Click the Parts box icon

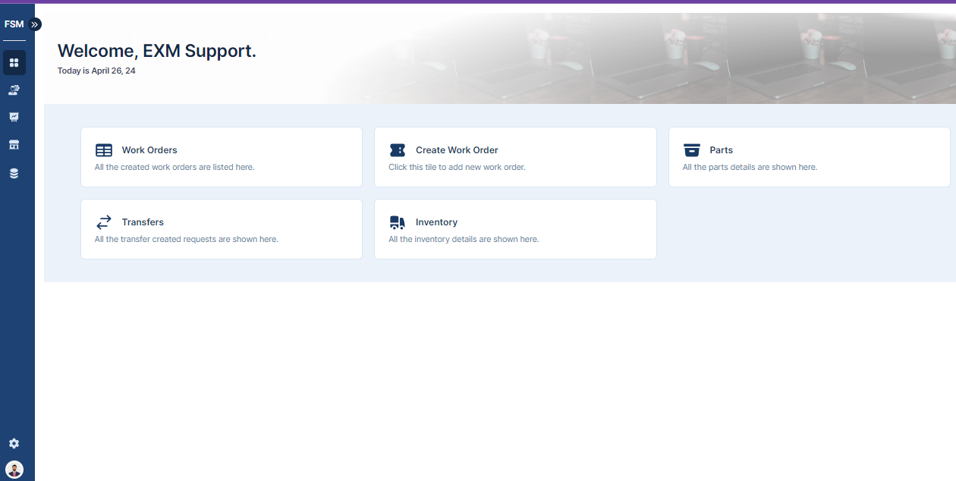[692, 150]
